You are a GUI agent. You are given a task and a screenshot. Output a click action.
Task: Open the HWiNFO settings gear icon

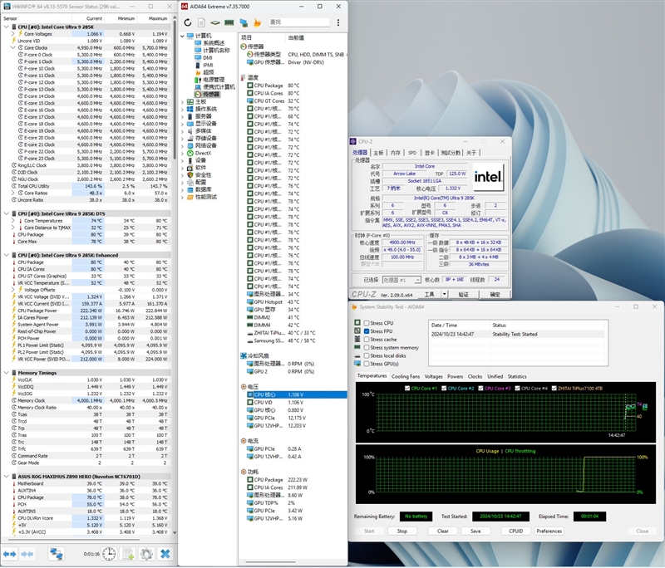145,553
